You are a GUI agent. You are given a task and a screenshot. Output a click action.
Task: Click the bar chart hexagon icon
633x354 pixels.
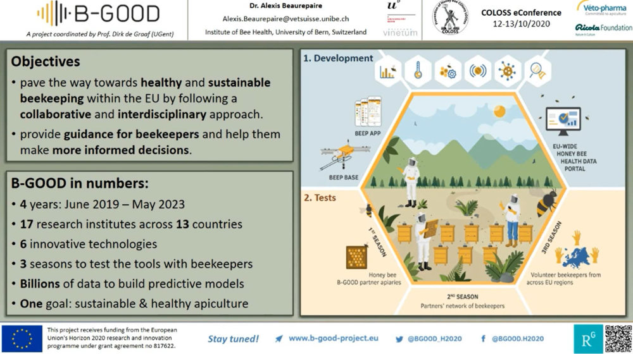click(x=388, y=71)
